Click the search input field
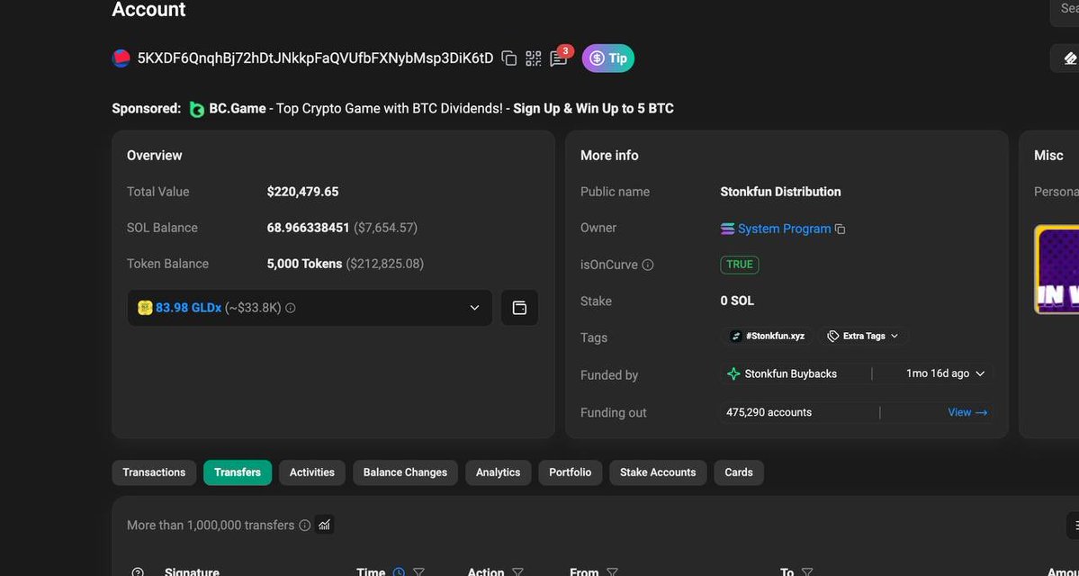1079x576 pixels. point(1065,10)
